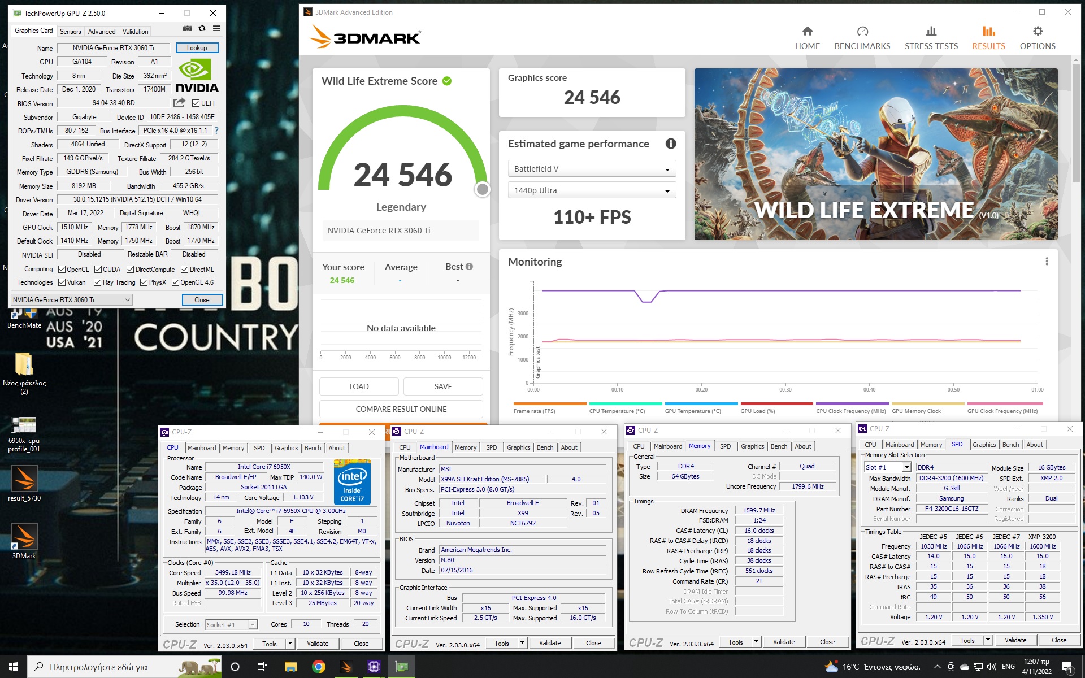Open the result_5730 desktop file icon
The height and width of the screenshot is (678, 1085).
point(24,478)
